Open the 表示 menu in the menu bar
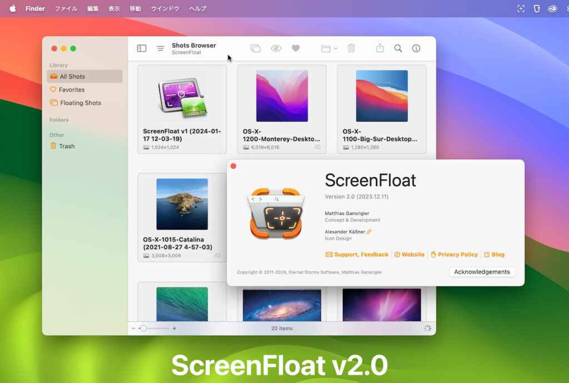Screen dimensions: 569x383 pos(114,8)
